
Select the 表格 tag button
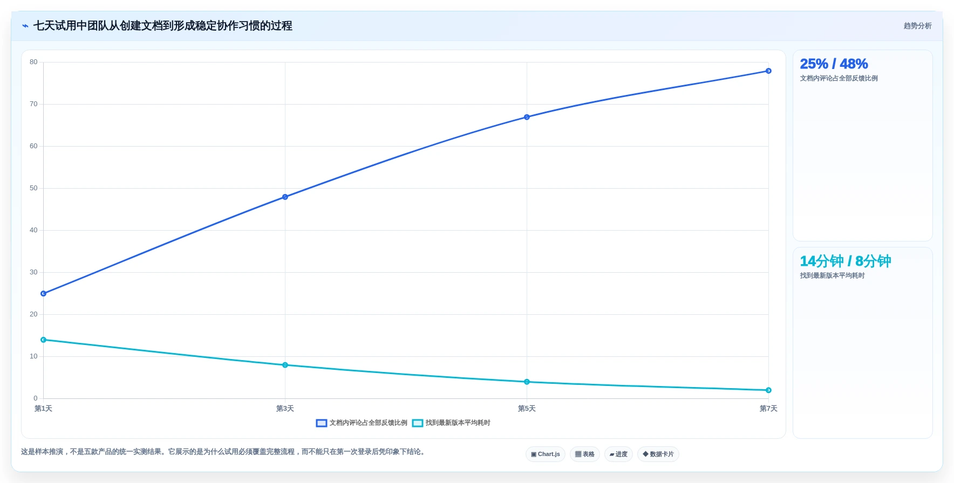(585, 454)
